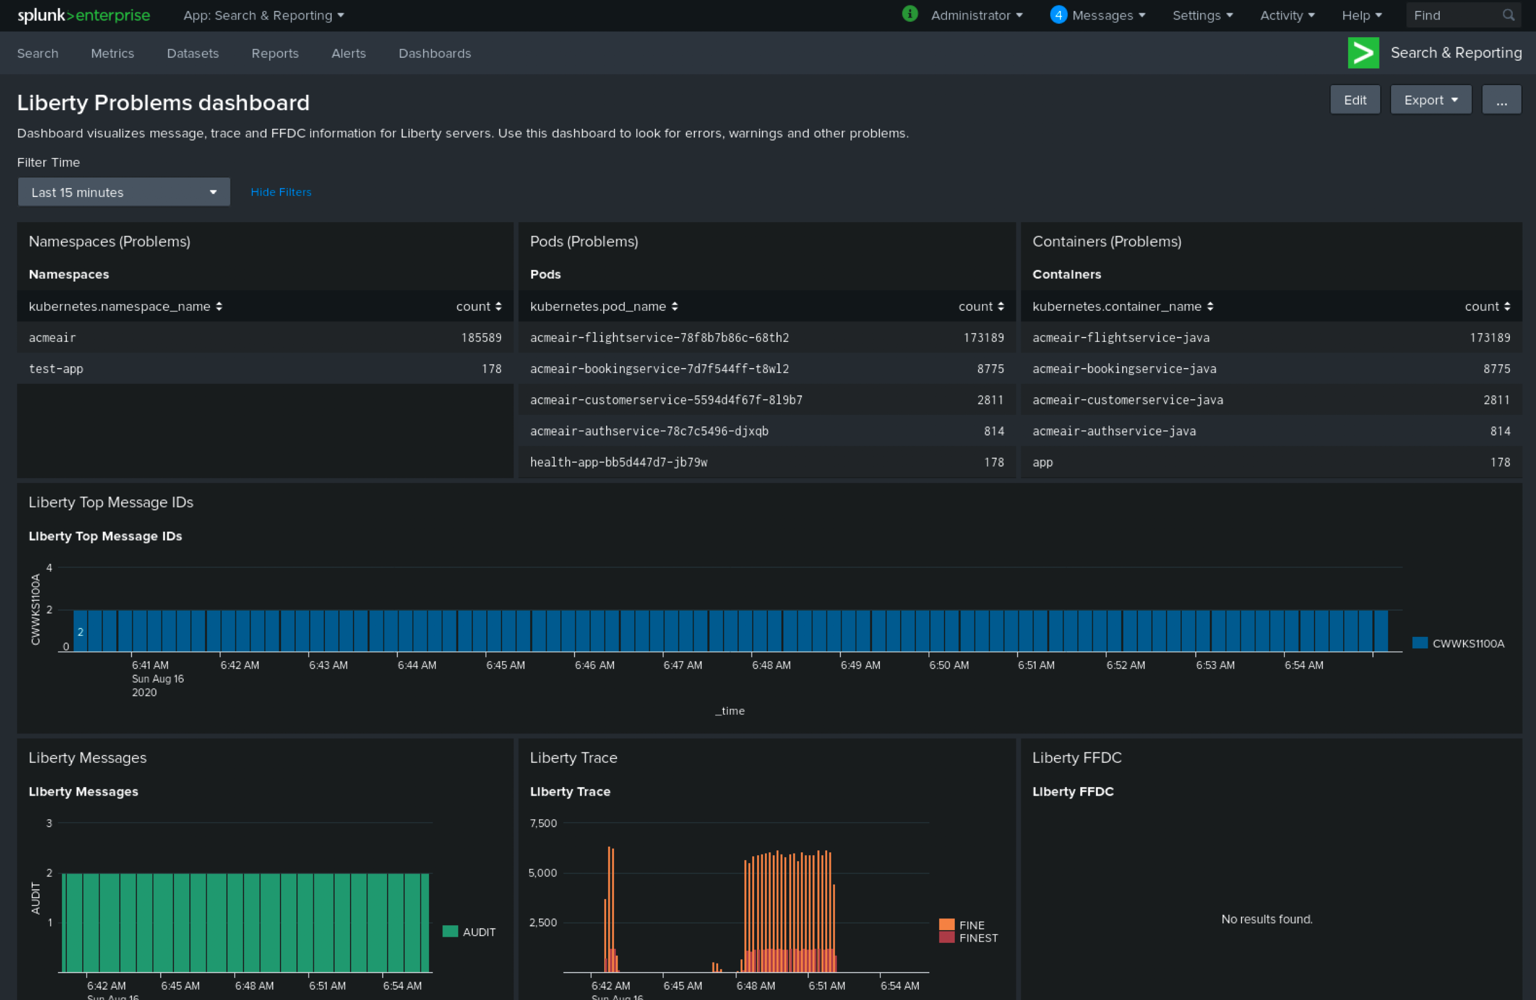Screen dimensions: 1536x1000
Task: Open the App: Search & Reporting dropdown
Action: [264, 15]
